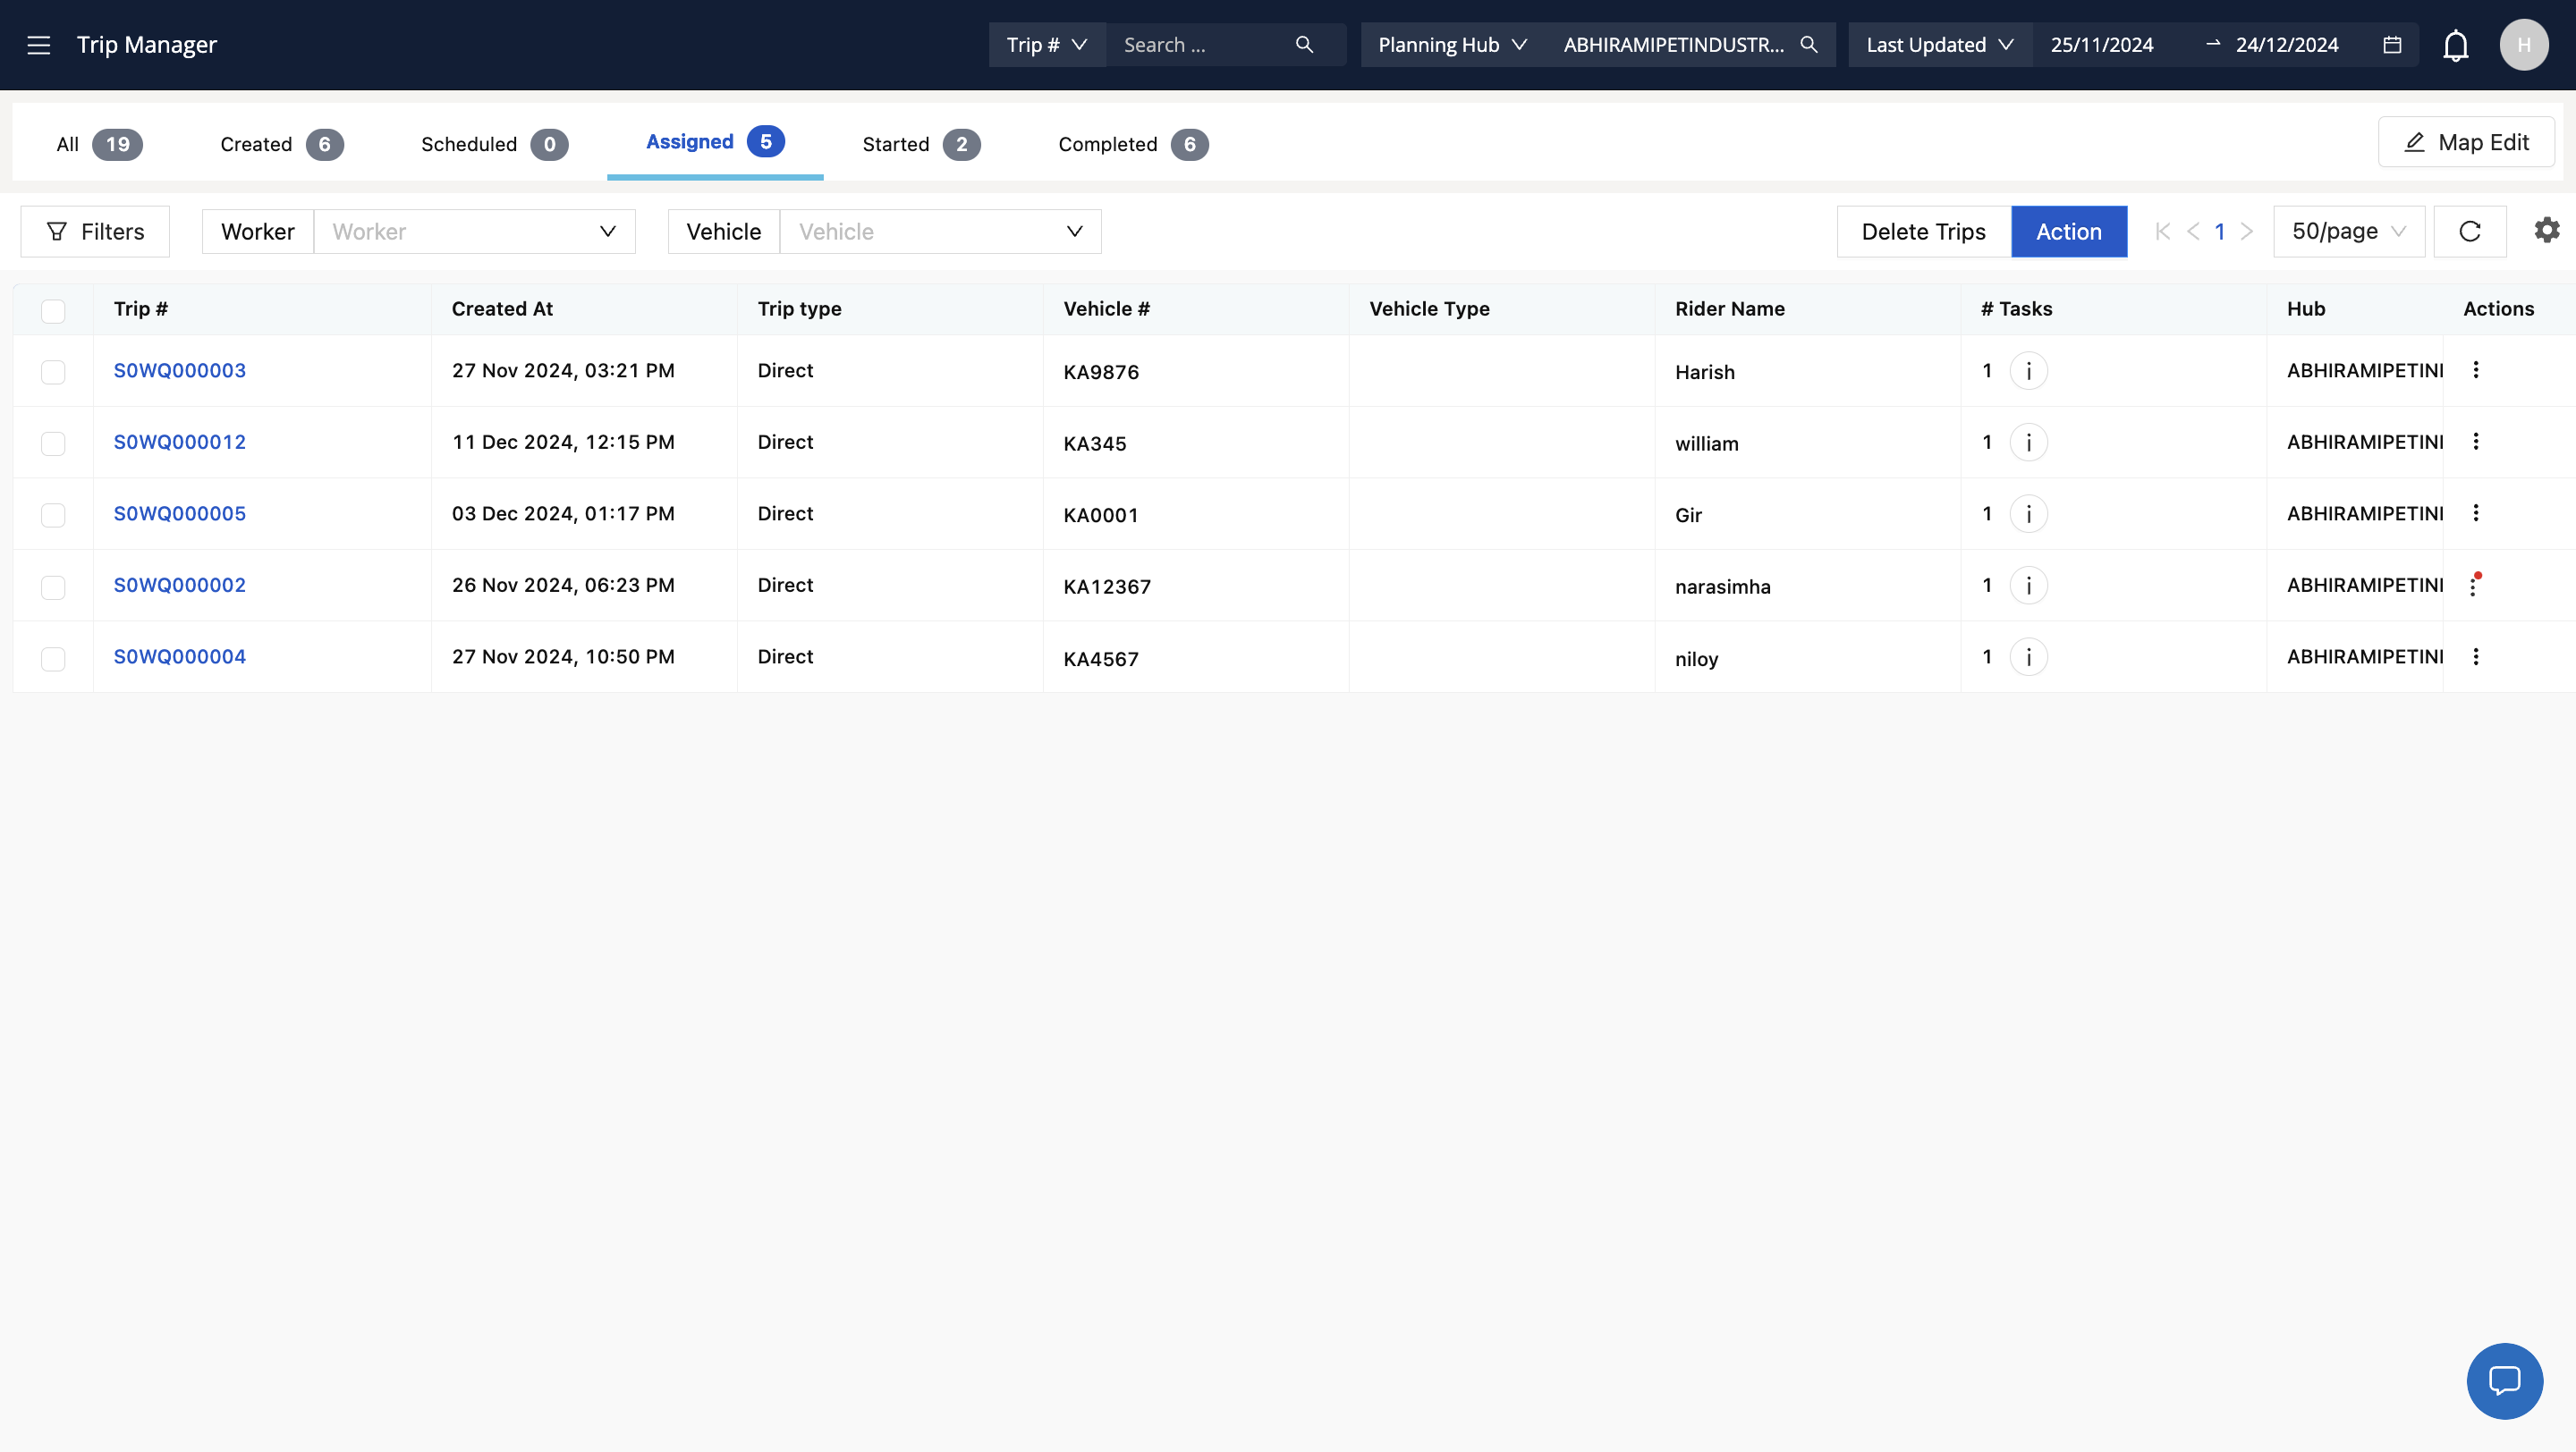This screenshot has height=1452, width=2576.
Task: Click the blue Action button
Action: tap(2069, 232)
